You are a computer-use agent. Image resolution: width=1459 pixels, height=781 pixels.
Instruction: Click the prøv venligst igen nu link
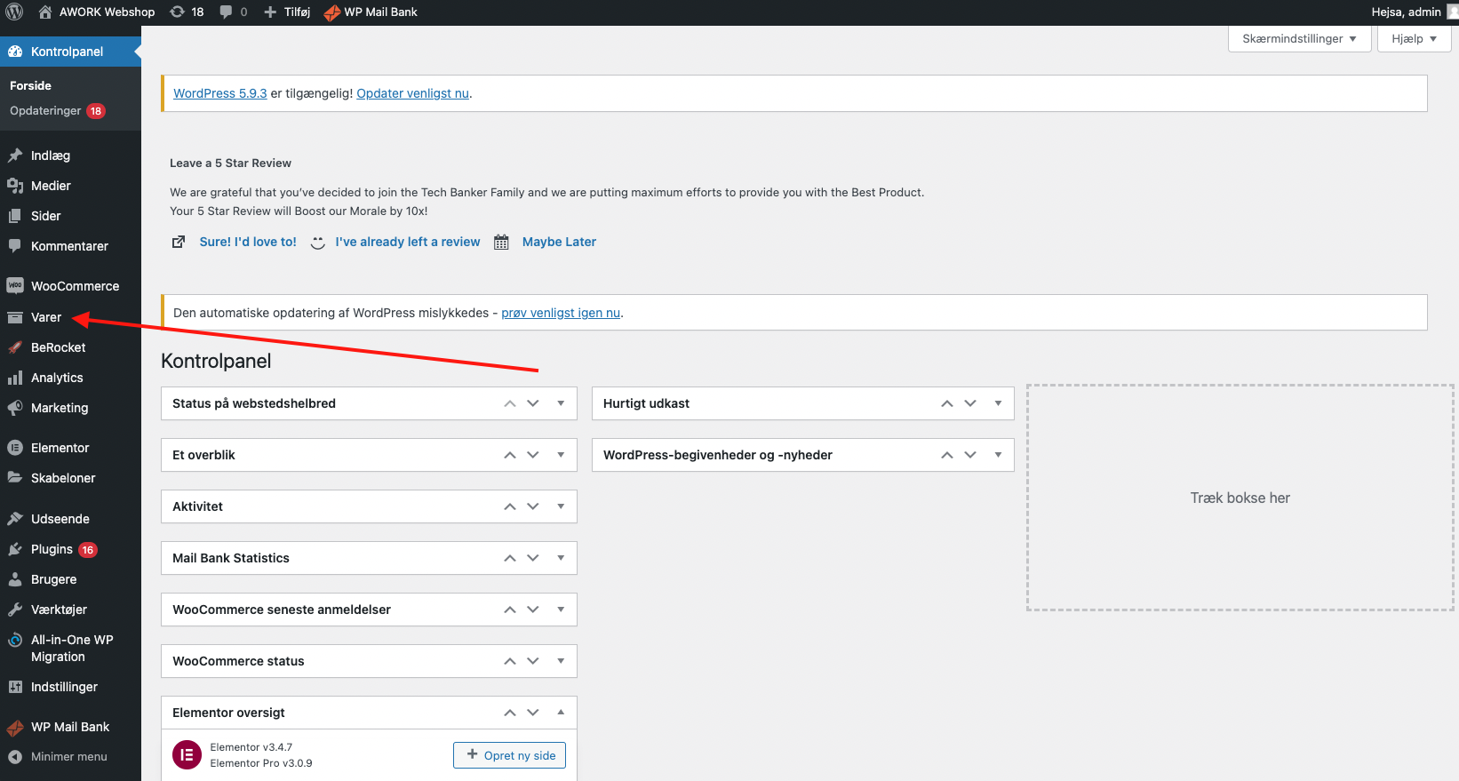pyautogui.click(x=561, y=313)
